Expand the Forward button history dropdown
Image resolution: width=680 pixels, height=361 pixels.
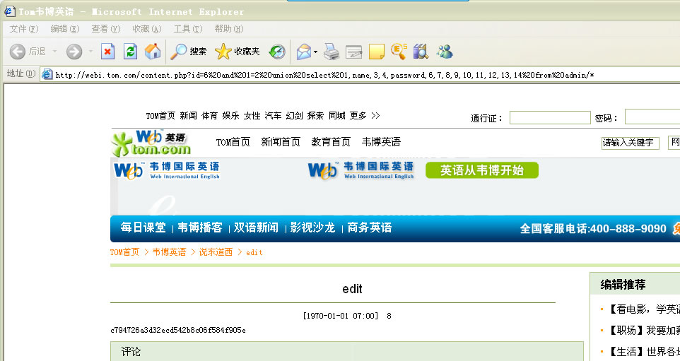[x=90, y=52]
